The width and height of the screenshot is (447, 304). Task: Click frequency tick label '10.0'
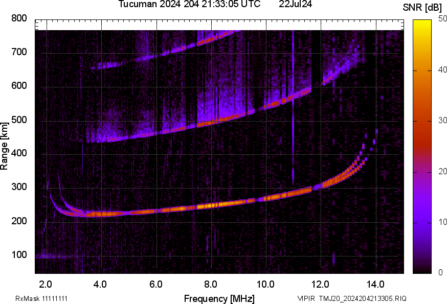pyautogui.click(x=265, y=285)
